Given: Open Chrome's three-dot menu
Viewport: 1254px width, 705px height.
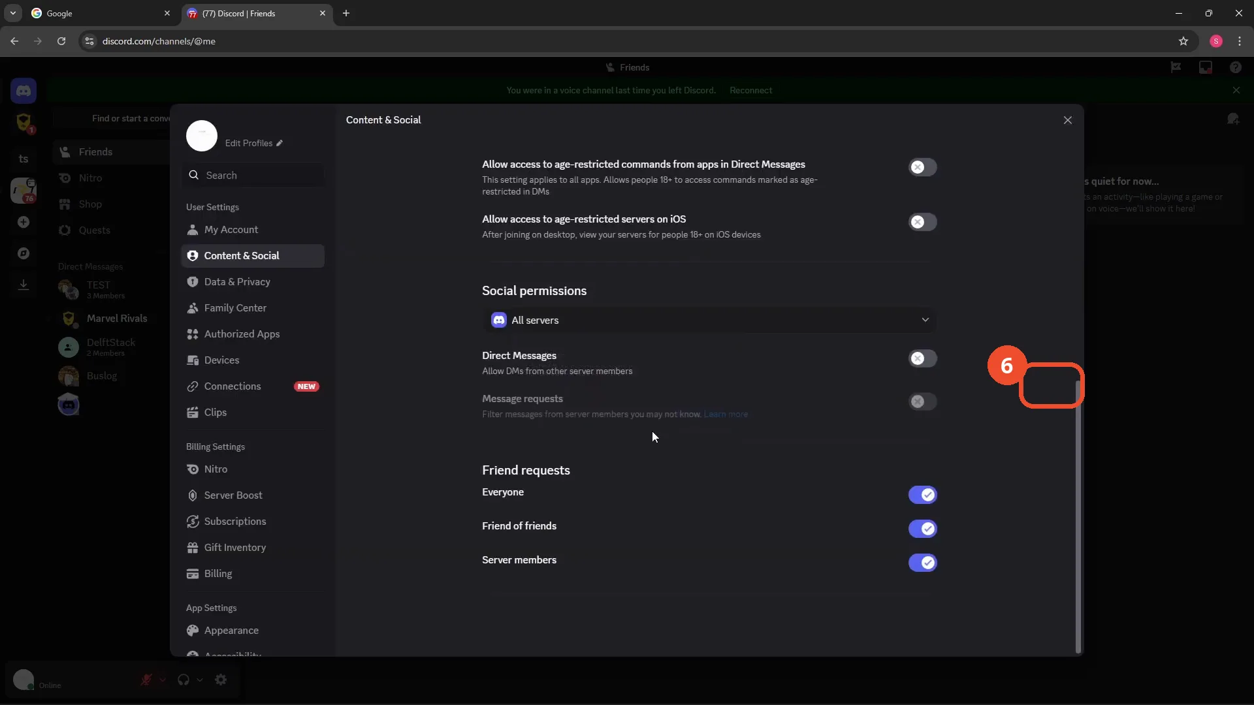Looking at the screenshot, I should coord(1240,41).
